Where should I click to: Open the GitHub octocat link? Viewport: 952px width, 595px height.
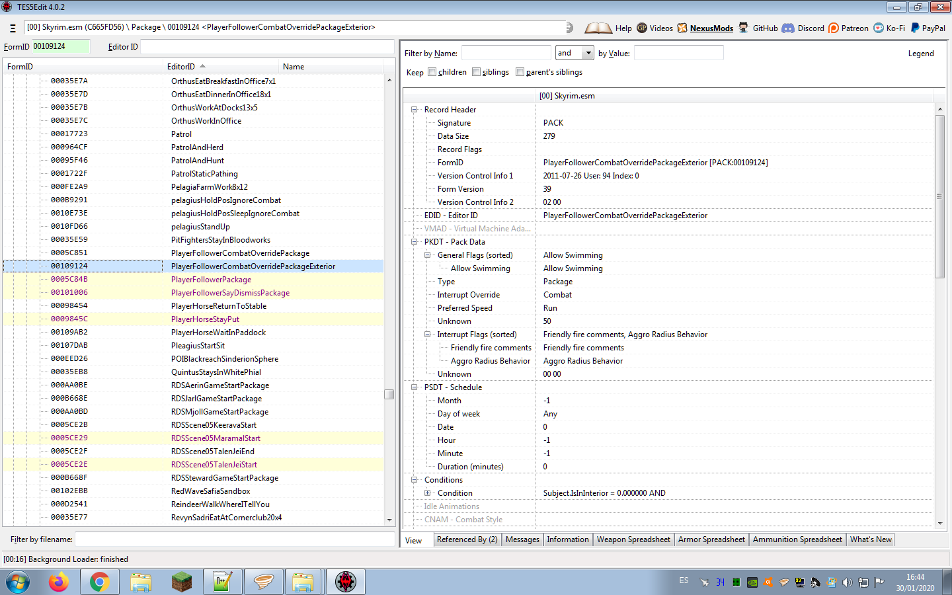(x=744, y=28)
